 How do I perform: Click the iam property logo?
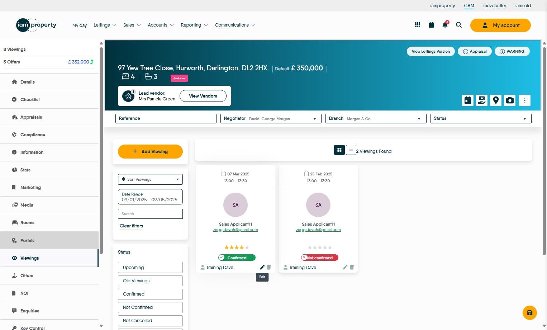36,25
